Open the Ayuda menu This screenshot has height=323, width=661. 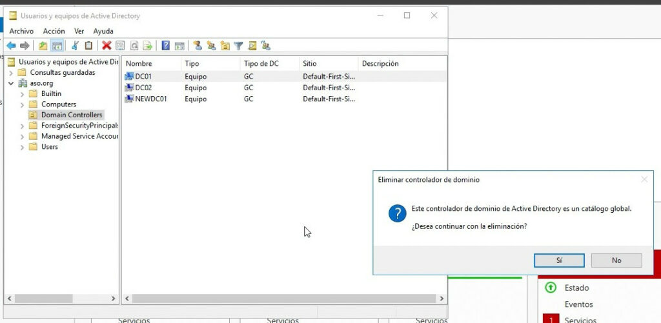103,31
